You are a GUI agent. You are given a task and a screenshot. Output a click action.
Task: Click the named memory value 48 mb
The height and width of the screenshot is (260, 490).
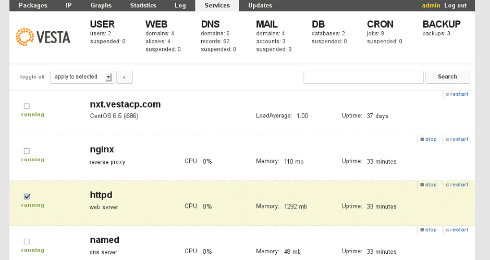coord(292,252)
